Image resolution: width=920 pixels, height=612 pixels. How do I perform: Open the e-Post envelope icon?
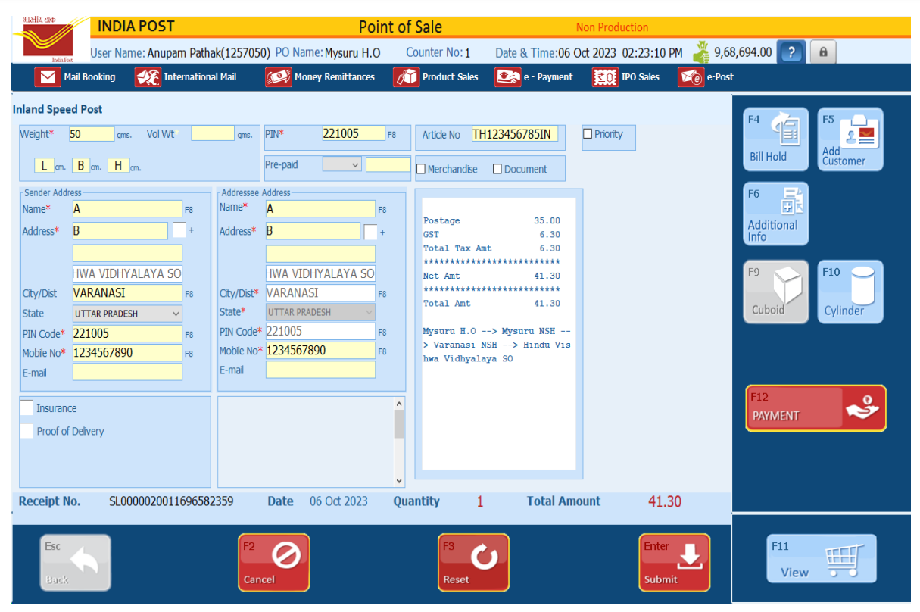(691, 77)
